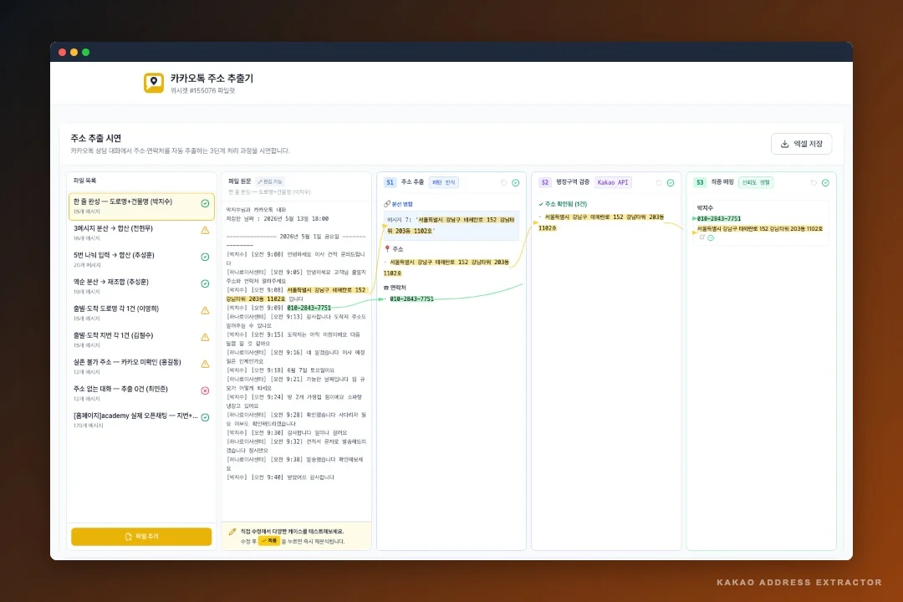The image size is (903, 602).
Task: Click the 주소 확인됨 (1건) label
Action: coord(563,204)
